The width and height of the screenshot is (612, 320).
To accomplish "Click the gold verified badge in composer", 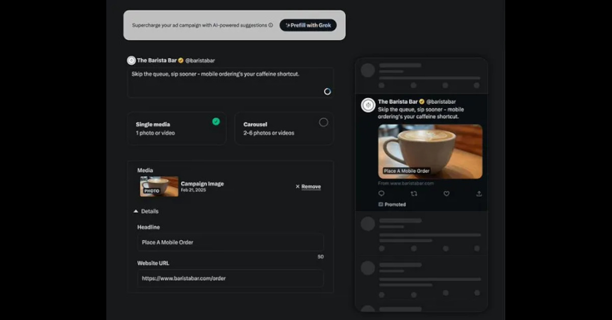I will (181, 60).
